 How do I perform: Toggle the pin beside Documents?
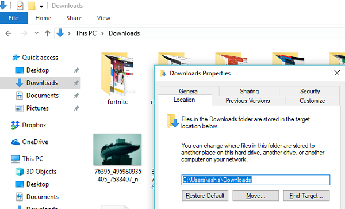pyautogui.click(x=76, y=96)
